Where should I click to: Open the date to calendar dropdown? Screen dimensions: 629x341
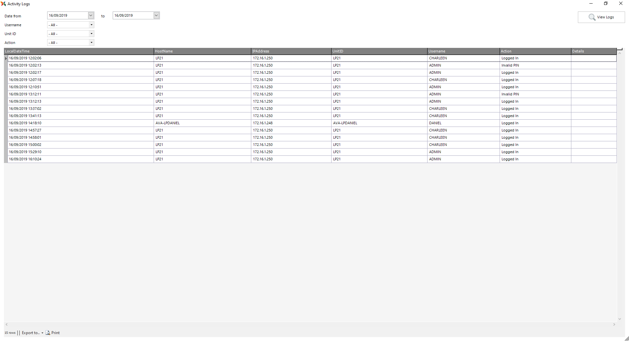156,15
